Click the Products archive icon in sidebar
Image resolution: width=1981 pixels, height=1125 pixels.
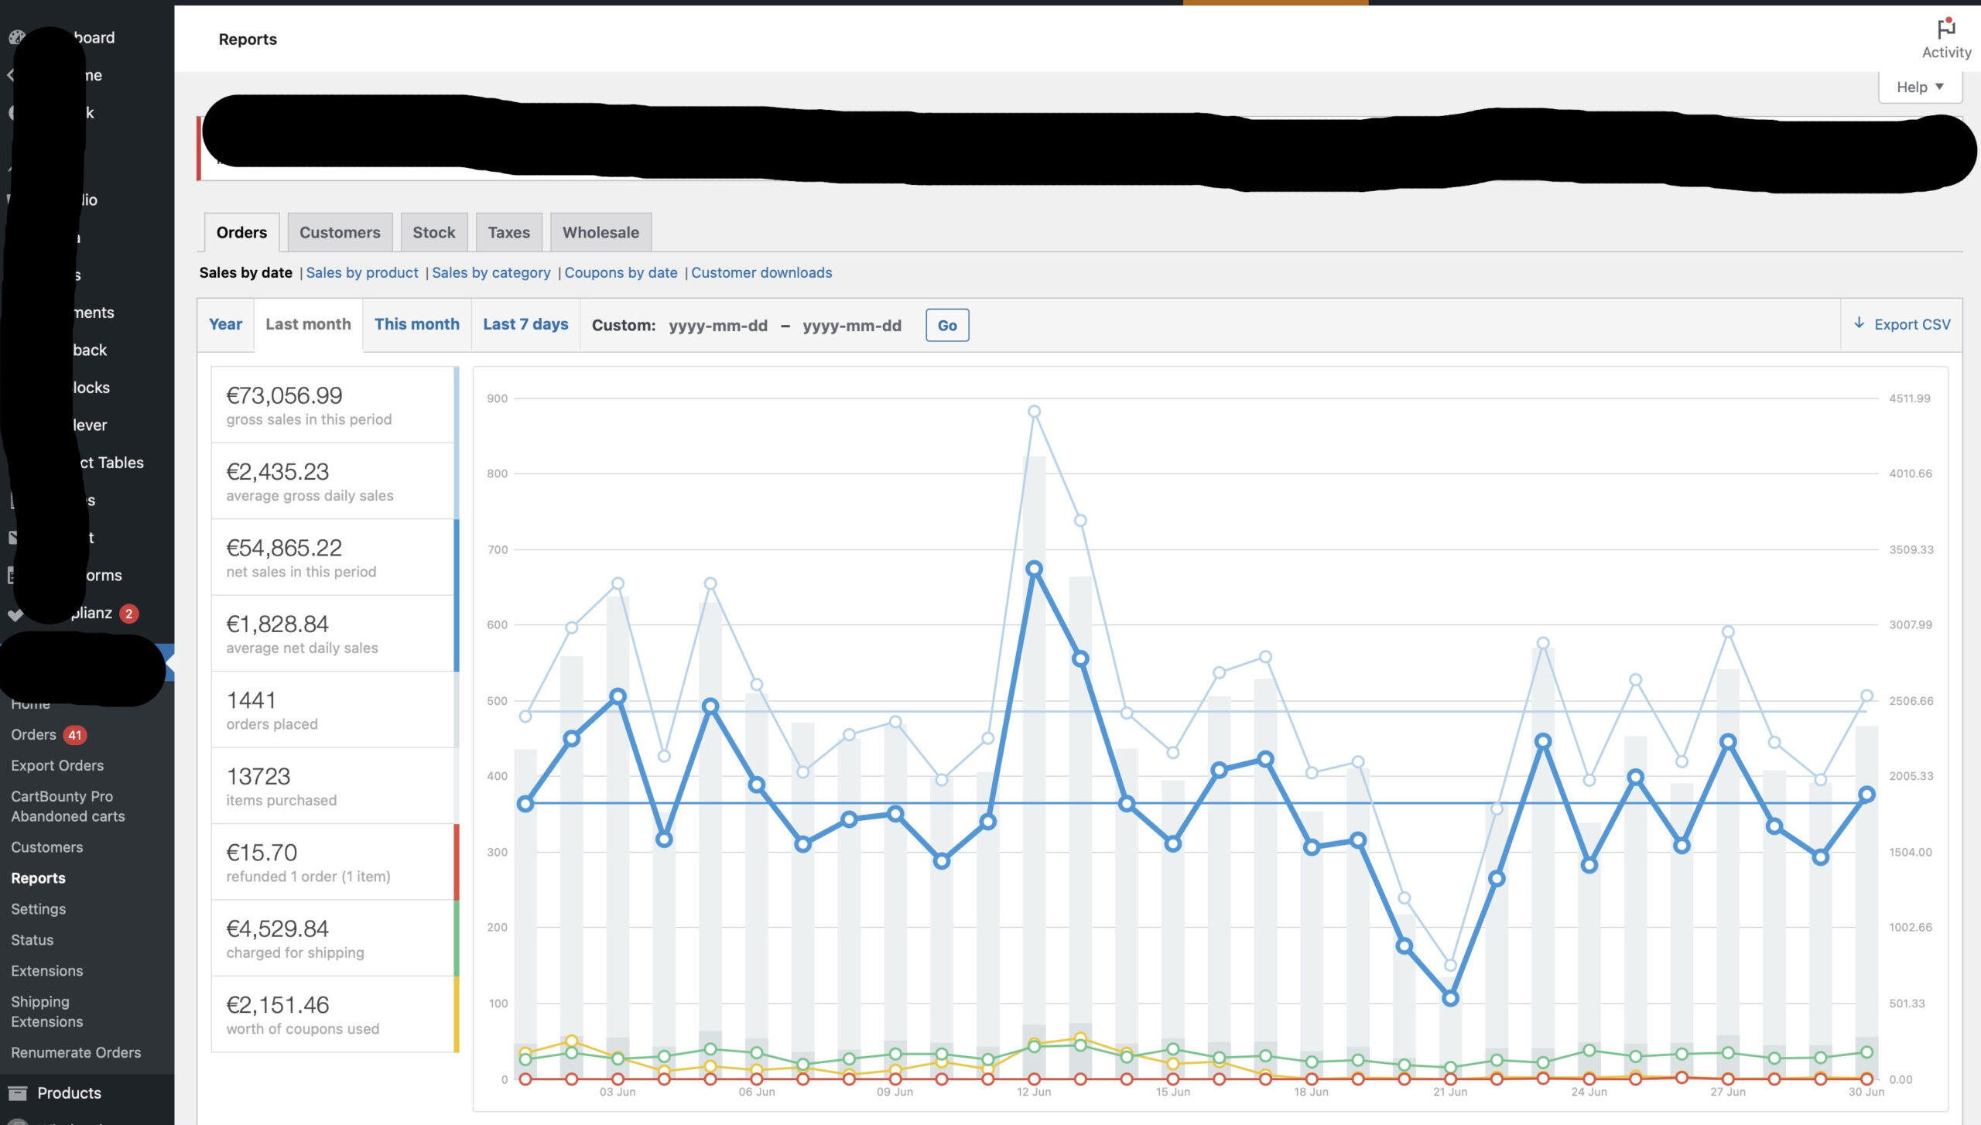17,1093
